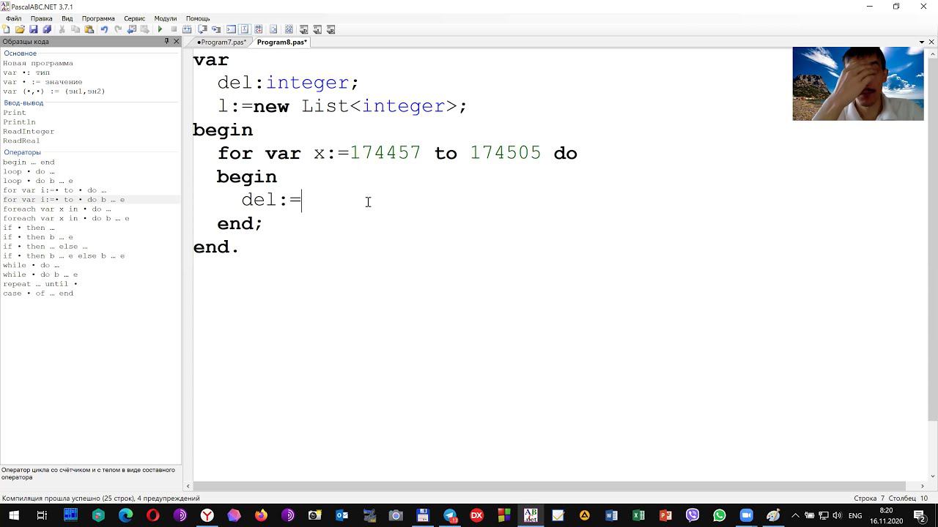Switch to the Program7.pas tab

pyautogui.click(x=221, y=42)
